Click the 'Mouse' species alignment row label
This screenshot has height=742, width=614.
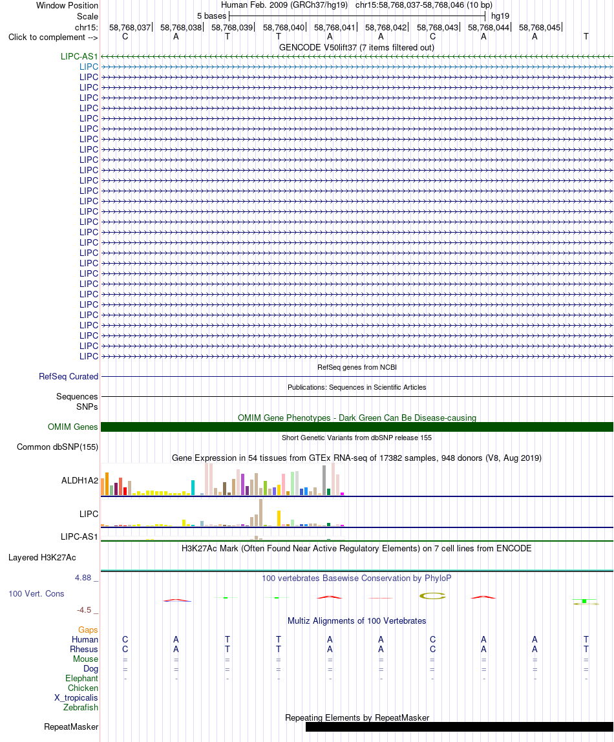[85, 659]
